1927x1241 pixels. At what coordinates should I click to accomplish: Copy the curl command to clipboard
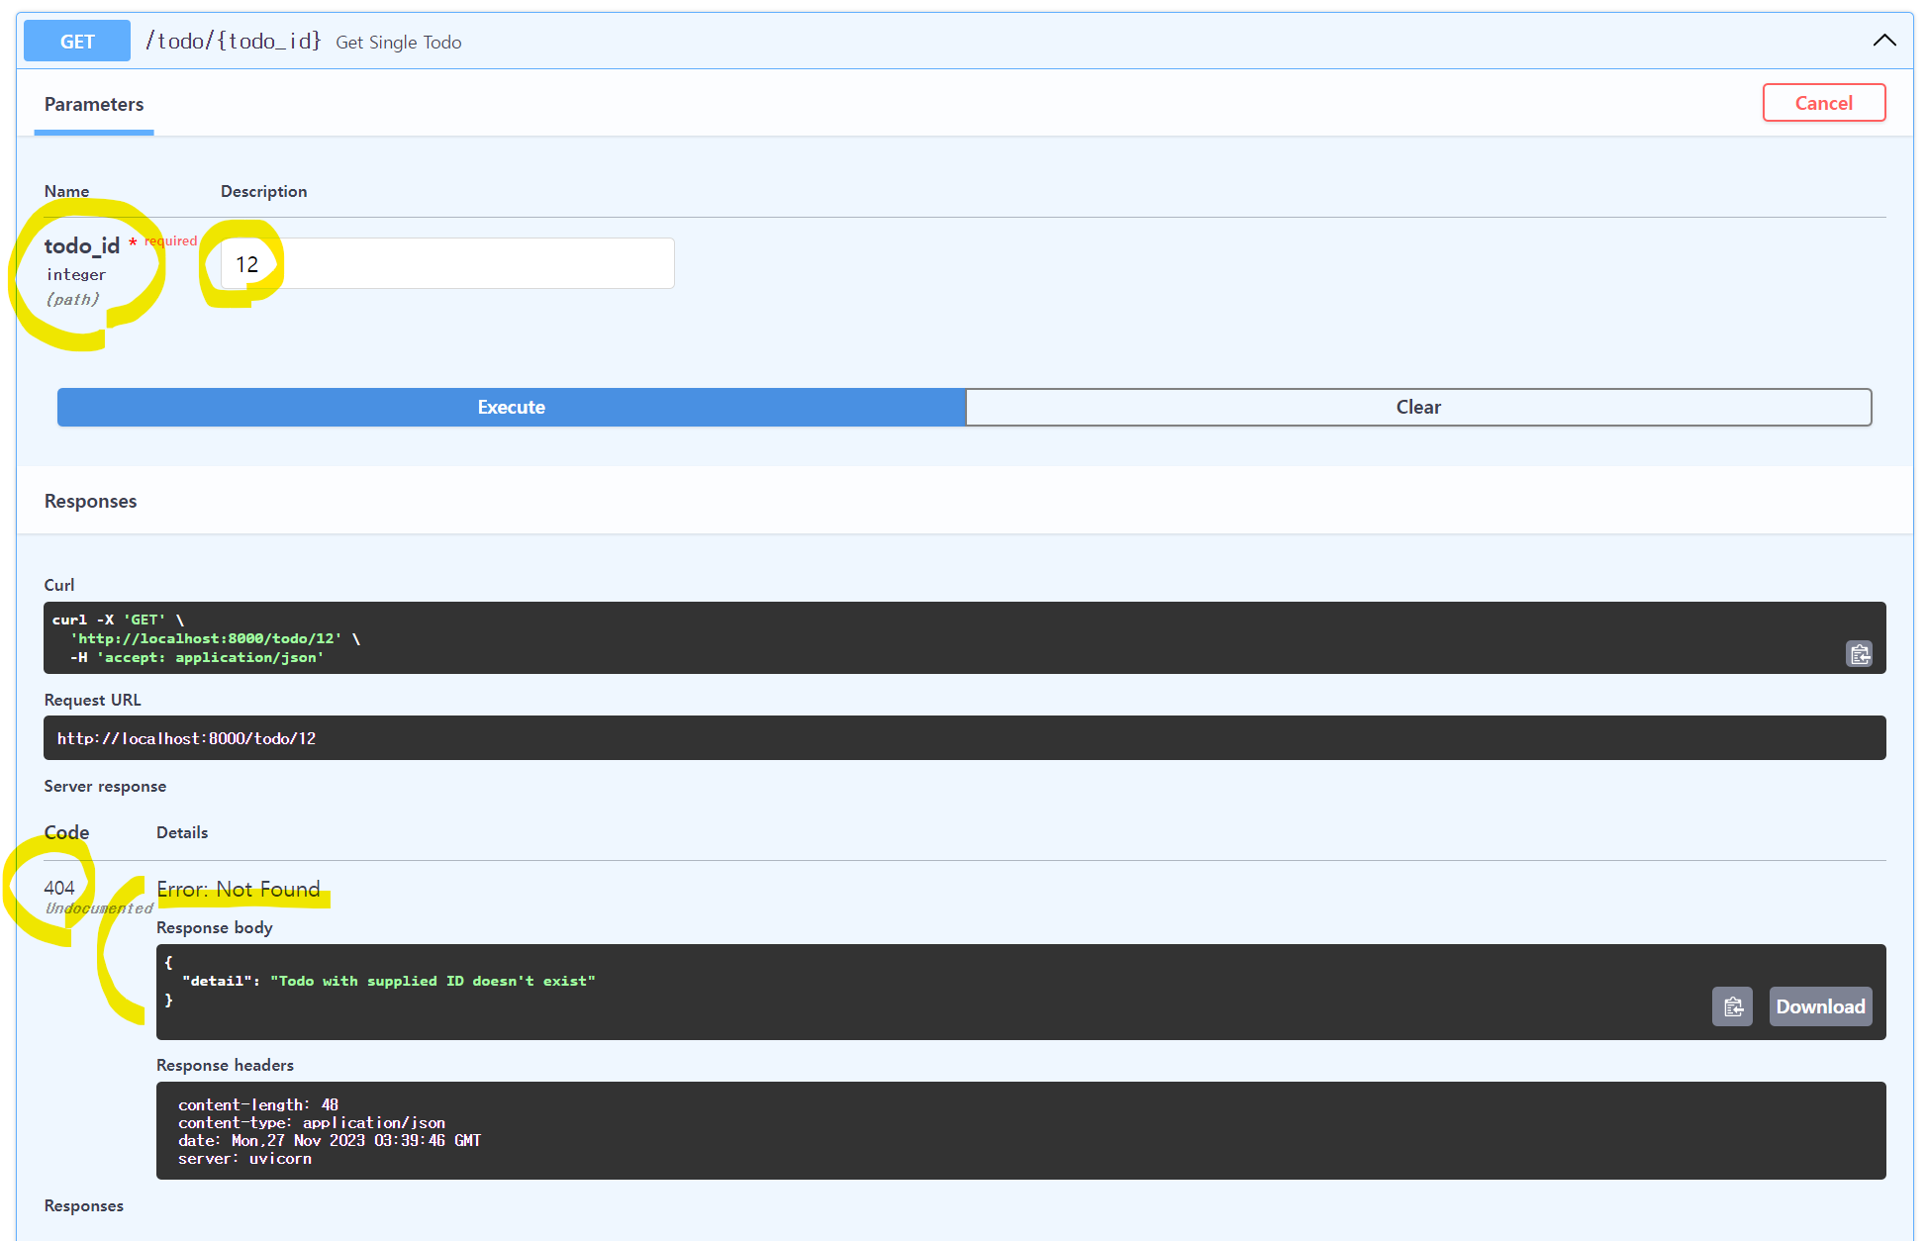click(1859, 654)
